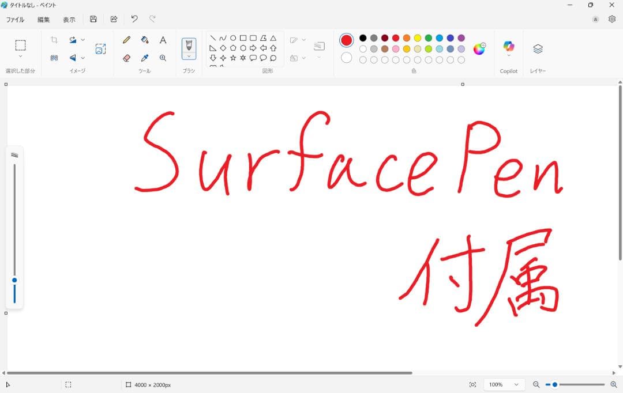The width and height of the screenshot is (623, 393).
Task: Undo the last pen stroke
Action: (134, 19)
